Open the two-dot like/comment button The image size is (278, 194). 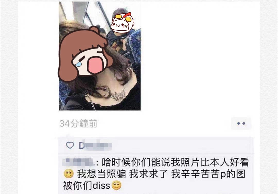241,123
